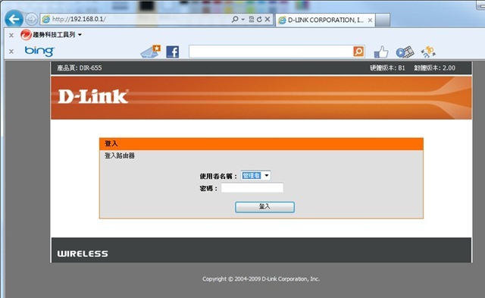Click the 登入 login button

pyautogui.click(x=264, y=207)
